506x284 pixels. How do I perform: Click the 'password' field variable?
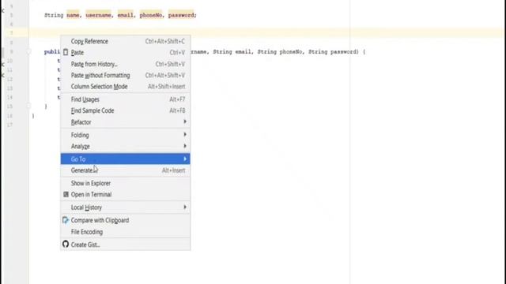point(181,15)
